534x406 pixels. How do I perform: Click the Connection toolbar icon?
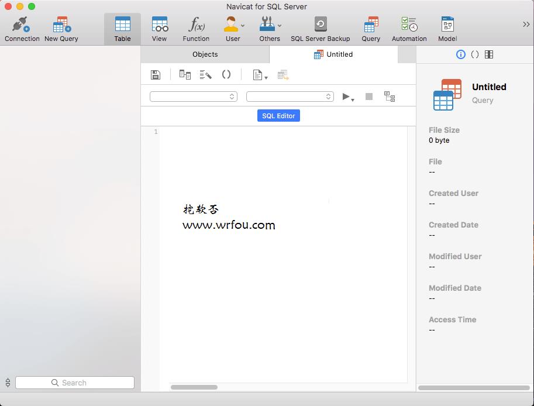click(22, 29)
